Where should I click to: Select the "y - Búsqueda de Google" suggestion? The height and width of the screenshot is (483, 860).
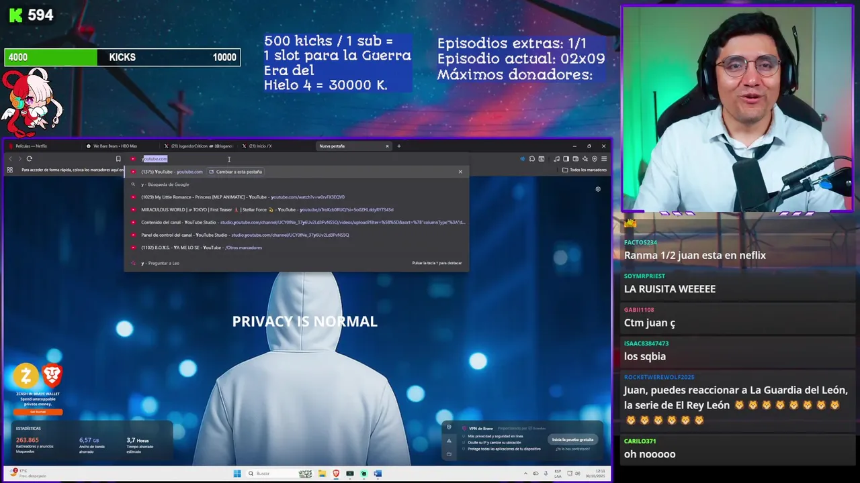coord(296,184)
